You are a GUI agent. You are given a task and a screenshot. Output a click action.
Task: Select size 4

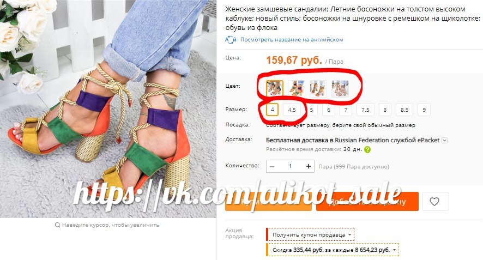coord(273,110)
